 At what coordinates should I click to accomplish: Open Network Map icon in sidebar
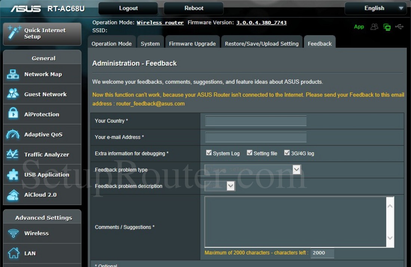tap(13, 74)
